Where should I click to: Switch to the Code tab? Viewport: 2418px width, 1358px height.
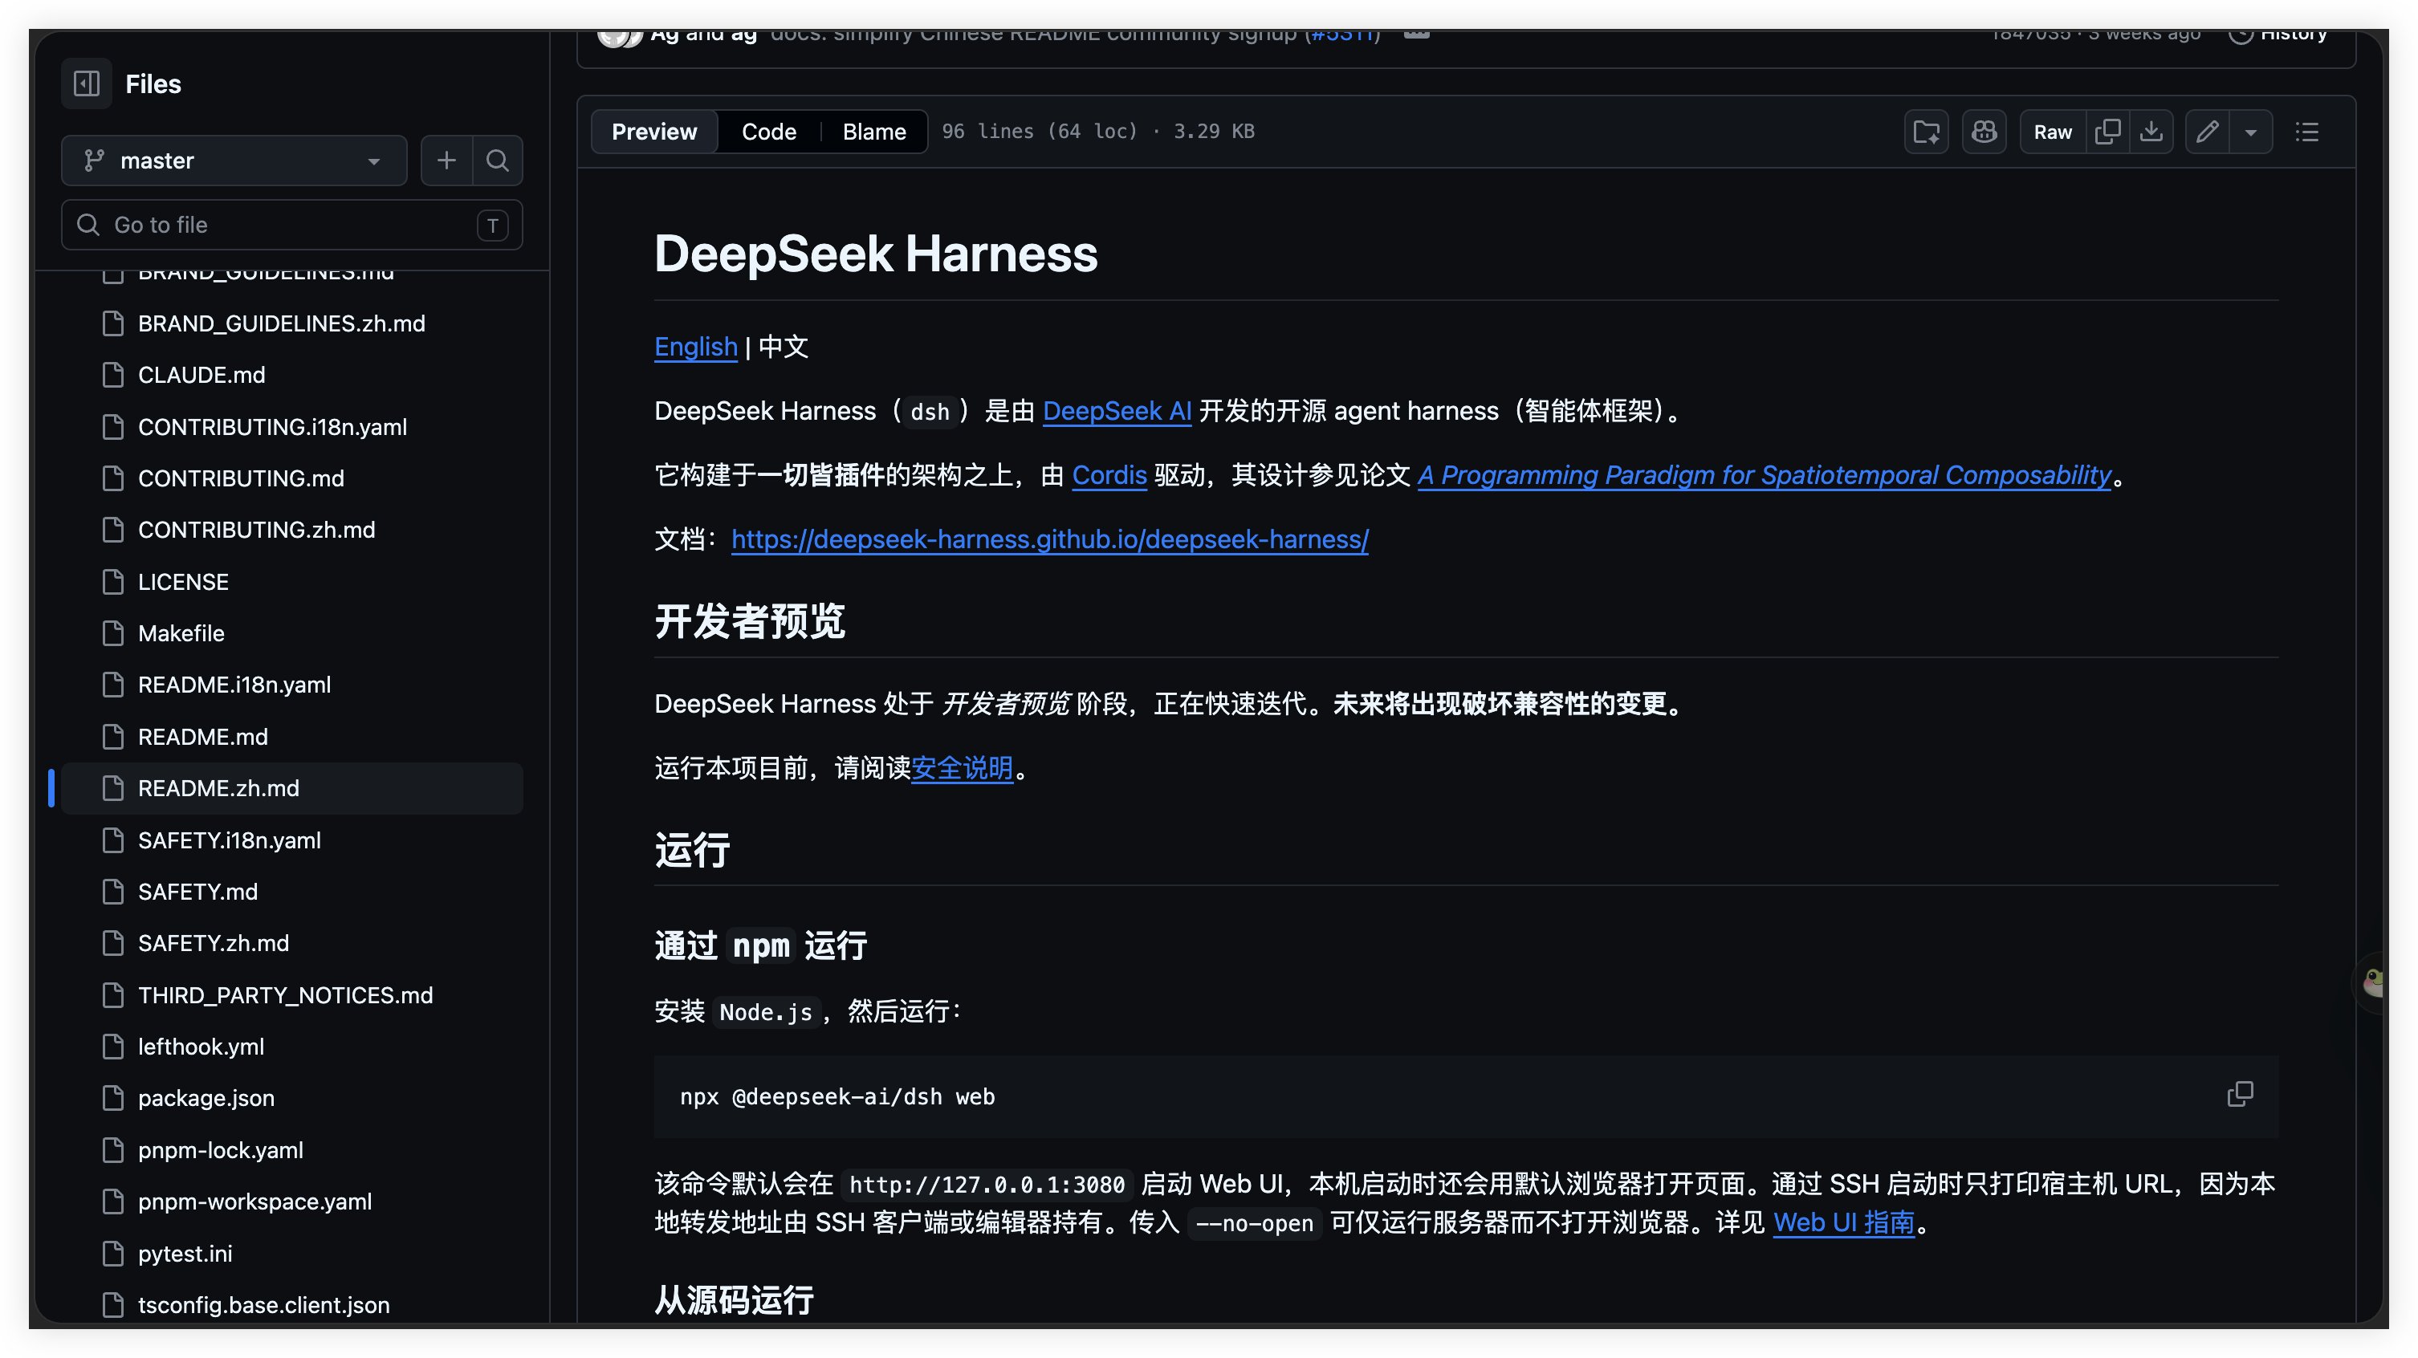click(x=769, y=132)
